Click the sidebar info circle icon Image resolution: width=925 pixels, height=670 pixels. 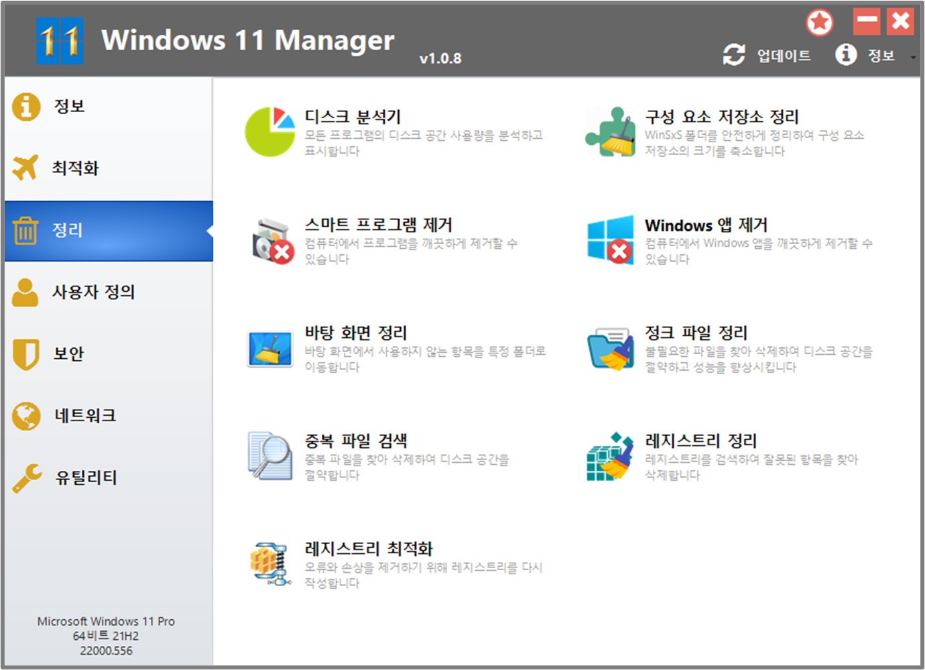(x=26, y=106)
